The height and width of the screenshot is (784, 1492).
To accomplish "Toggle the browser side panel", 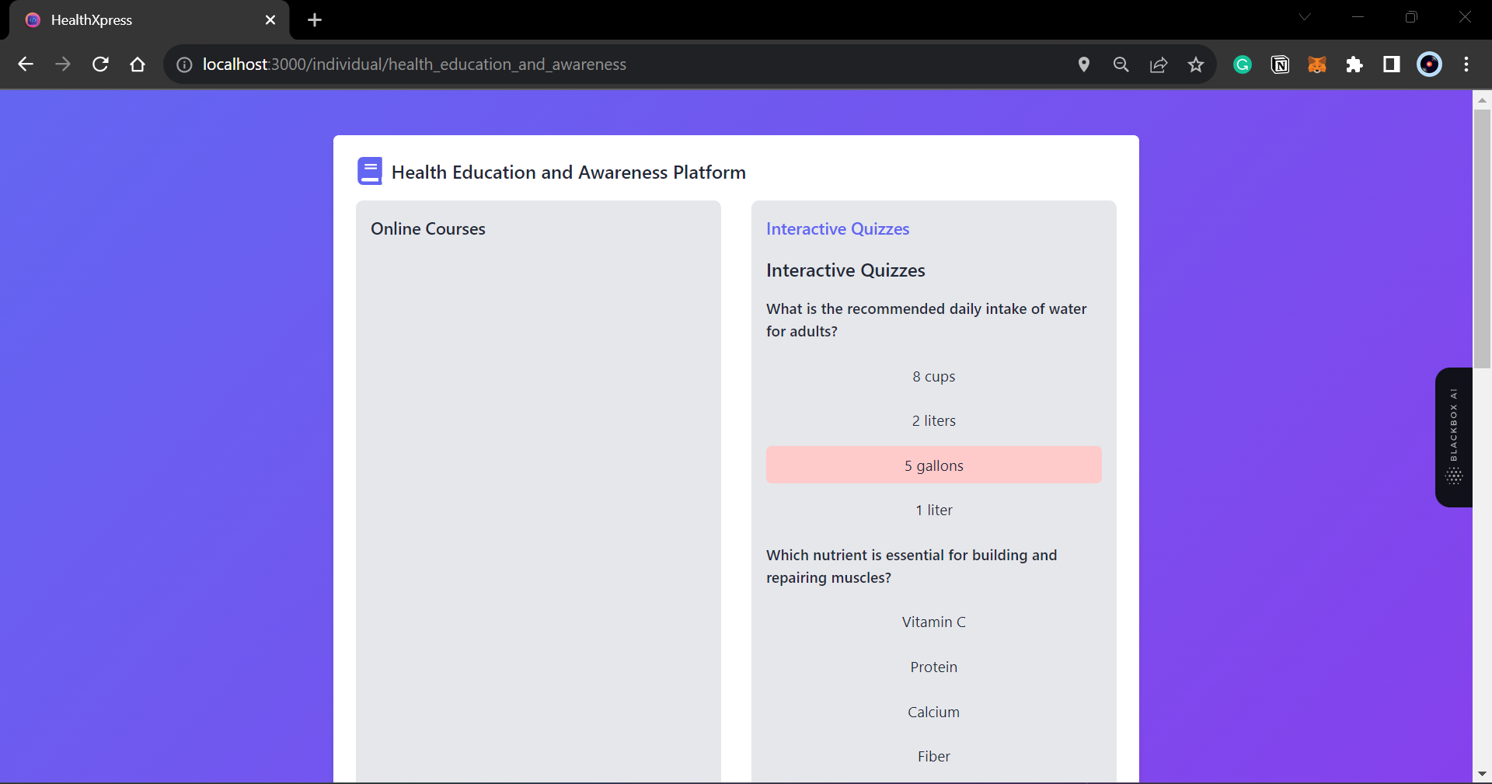I will (x=1392, y=64).
